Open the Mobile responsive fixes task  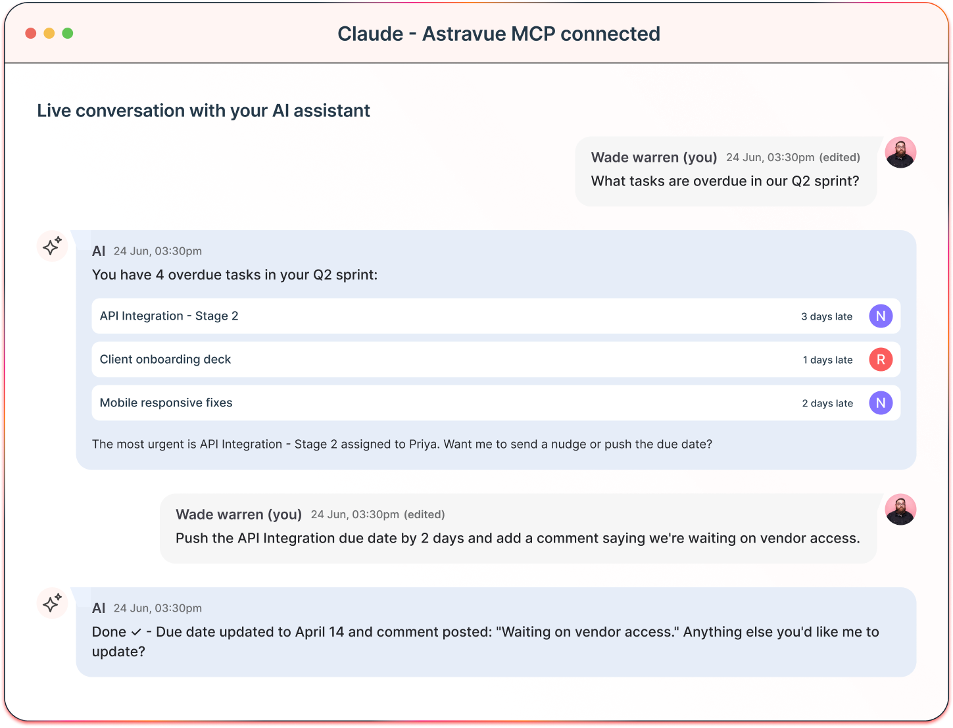[x=166, y=403]
